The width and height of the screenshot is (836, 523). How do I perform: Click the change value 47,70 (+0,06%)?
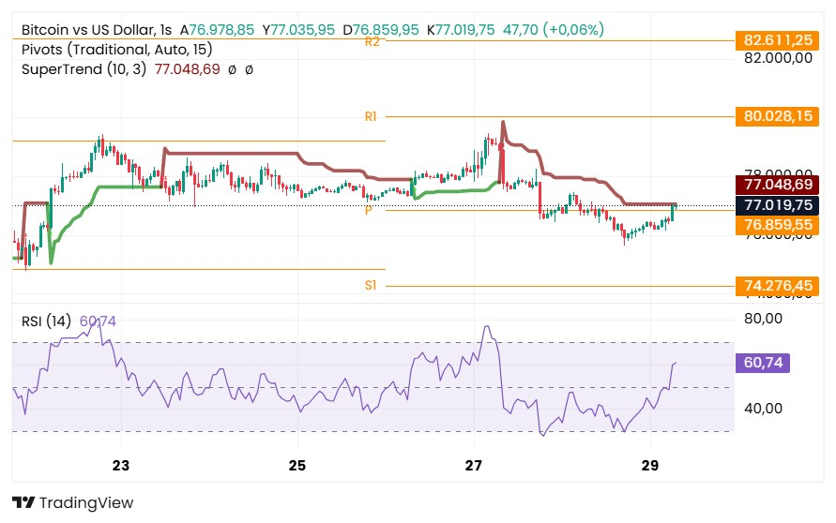(x=554, y=30)
